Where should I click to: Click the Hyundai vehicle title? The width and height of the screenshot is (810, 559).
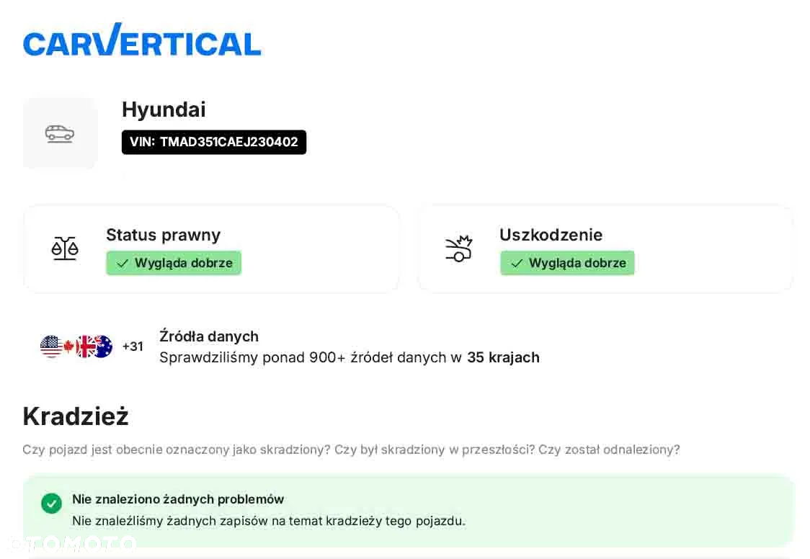point(164,109)
